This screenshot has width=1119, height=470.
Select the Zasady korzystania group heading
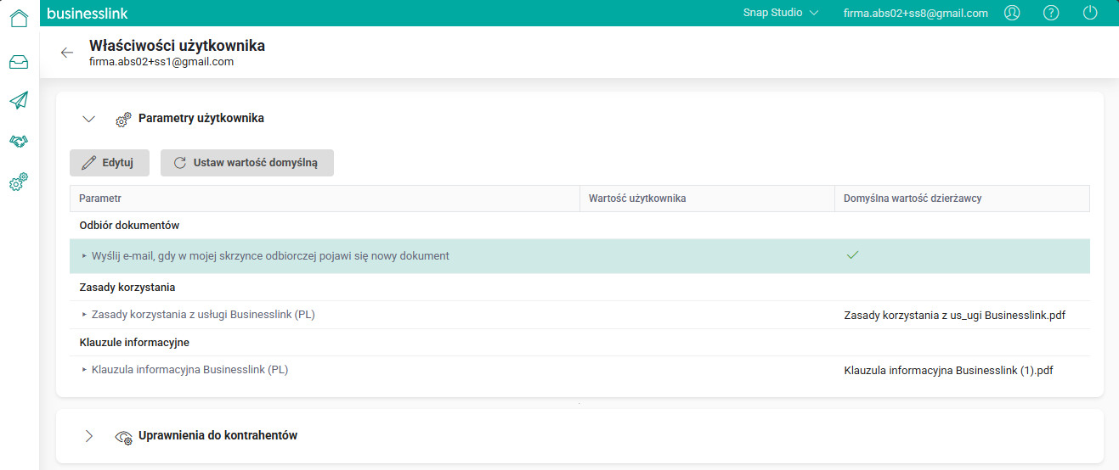coord(127,288)
